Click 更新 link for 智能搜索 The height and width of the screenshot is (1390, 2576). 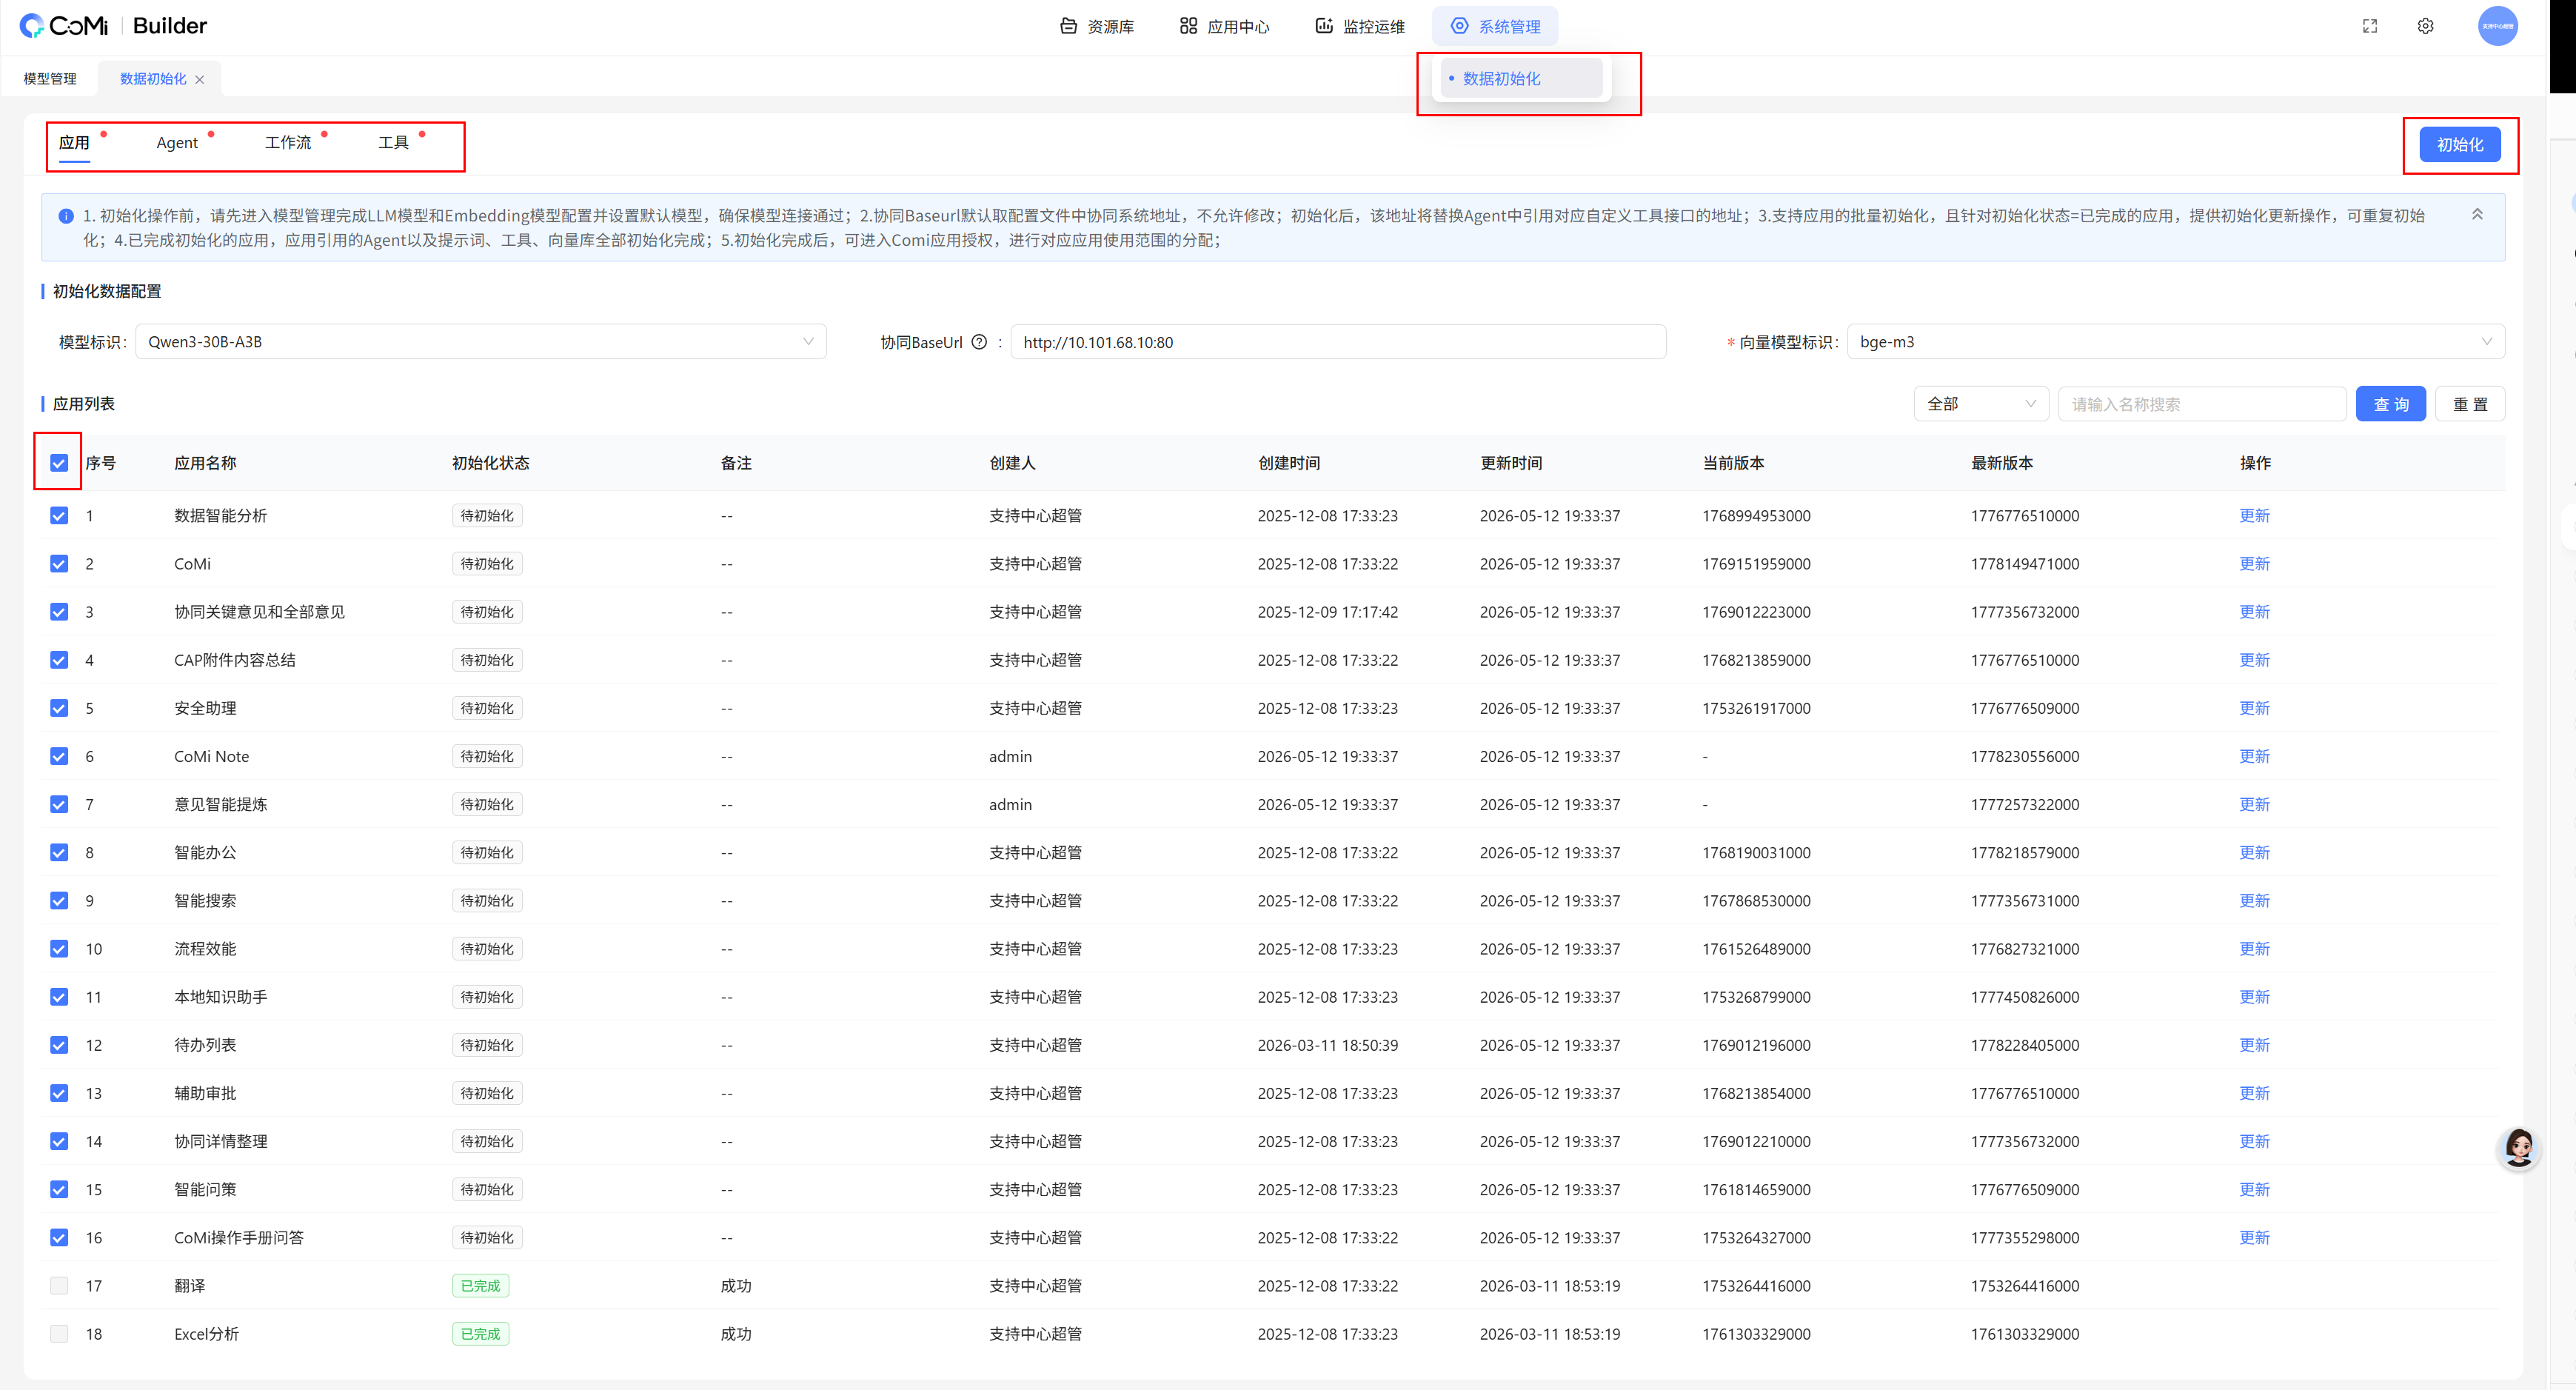coord(2254,901)
